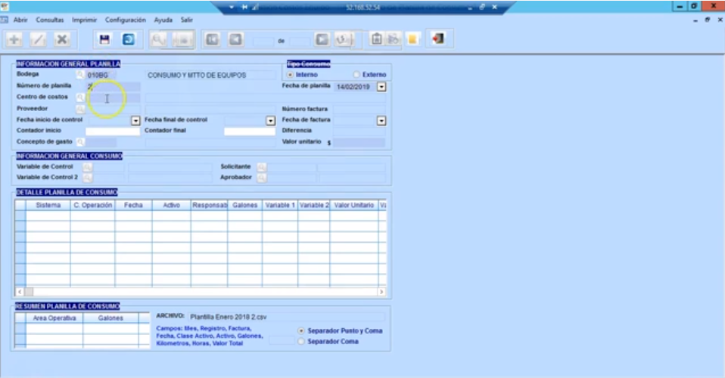Click the edit pencil toolbar icon

click(x=38, y=40)
